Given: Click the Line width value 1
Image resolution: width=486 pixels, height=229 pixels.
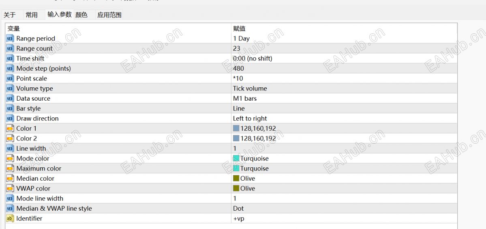Looking at the screenshot, I should click(x=235, y=148).
